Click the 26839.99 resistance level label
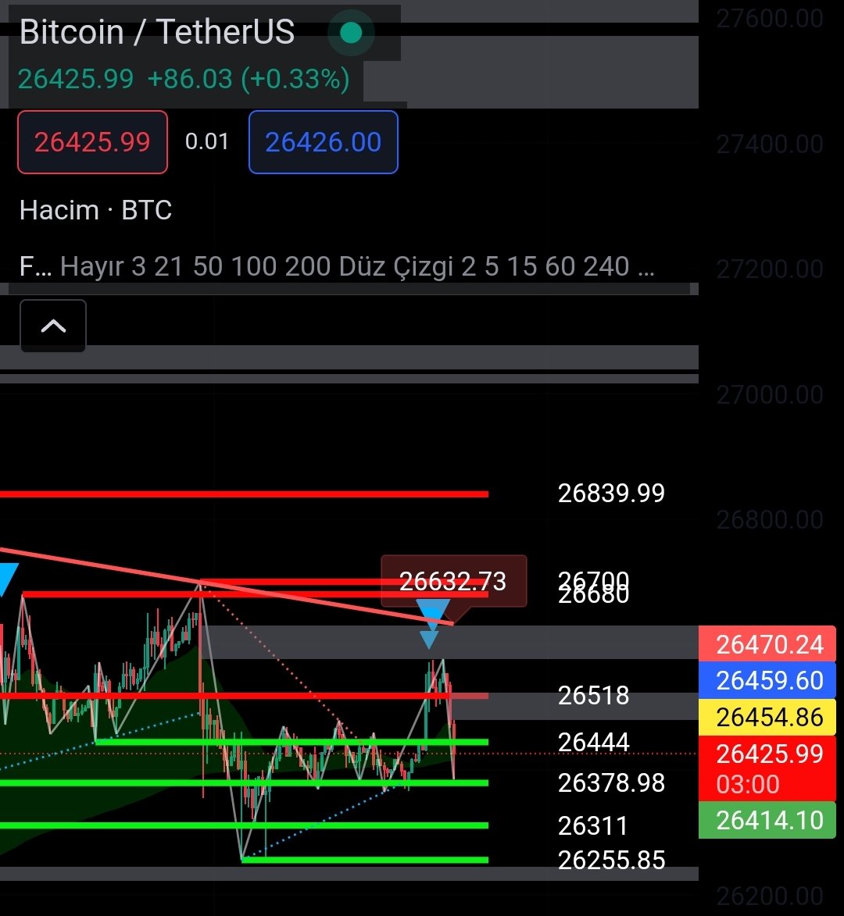The image size is (844, 916). 611,493
